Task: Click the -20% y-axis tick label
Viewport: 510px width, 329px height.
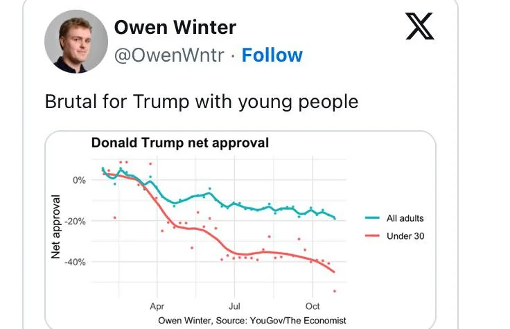Action: coord(75,221)
